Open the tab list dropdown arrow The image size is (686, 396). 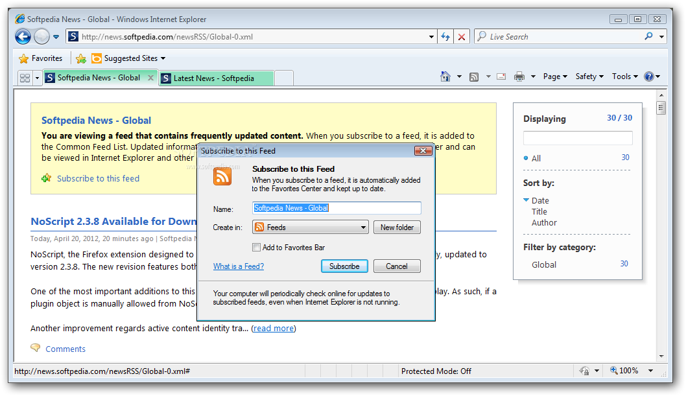pyautogui.click(x=37, y=78)
